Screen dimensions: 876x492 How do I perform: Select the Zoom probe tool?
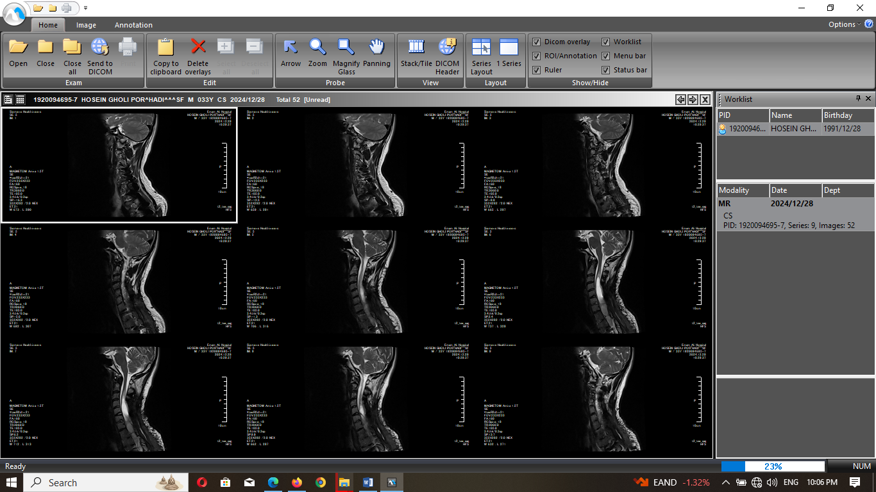pyautogui.click(x=317, y=47)
